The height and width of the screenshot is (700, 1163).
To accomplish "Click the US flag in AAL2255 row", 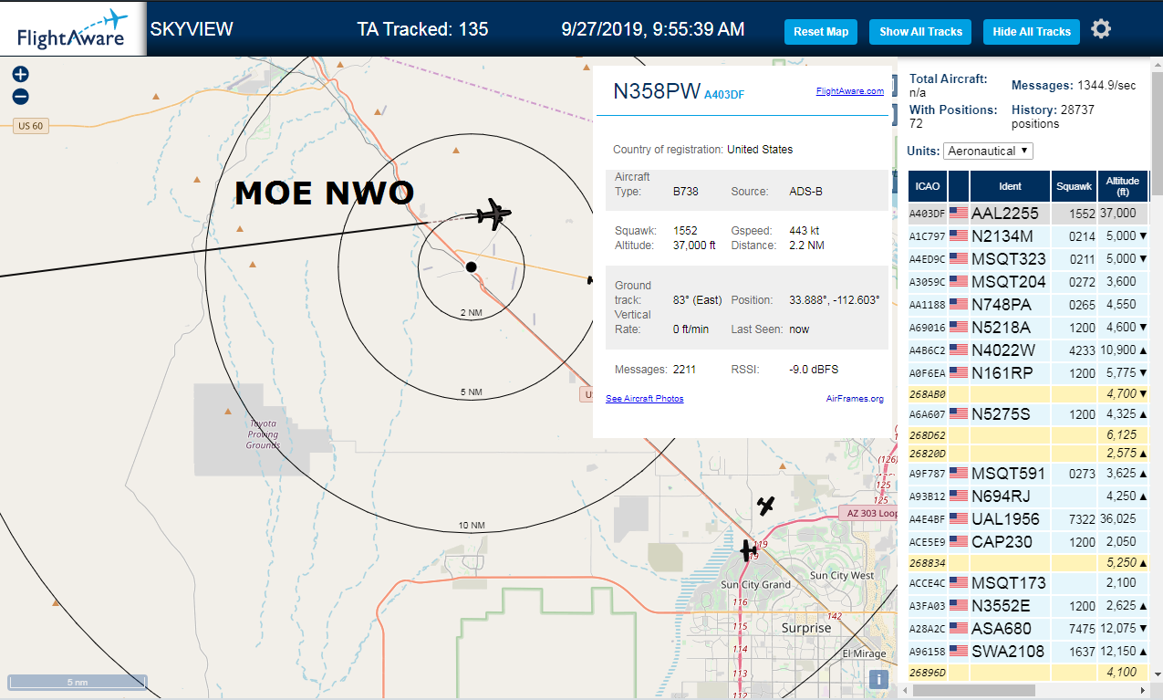I will [x=958, y=214].
